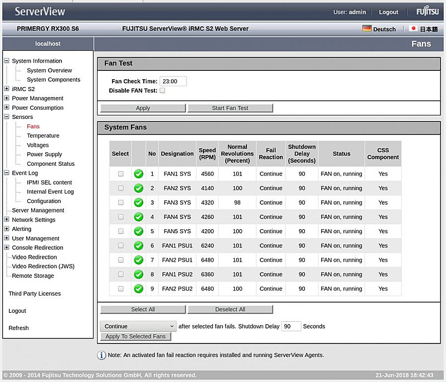Tick the checkbox for FAN1 PSU2 row
The image size is (446, 382).
[120, 274]
